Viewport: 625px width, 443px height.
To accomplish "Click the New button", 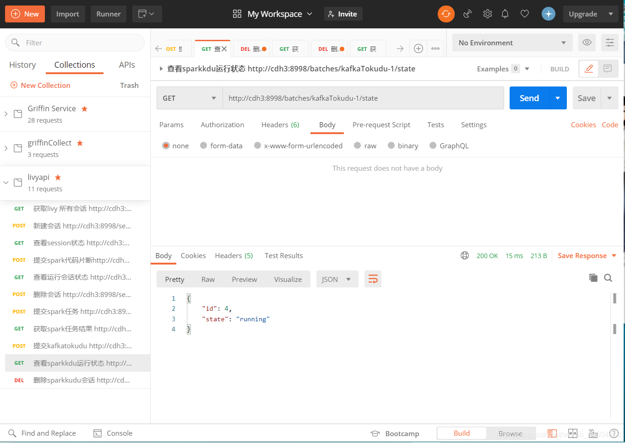I will point(25,14).
